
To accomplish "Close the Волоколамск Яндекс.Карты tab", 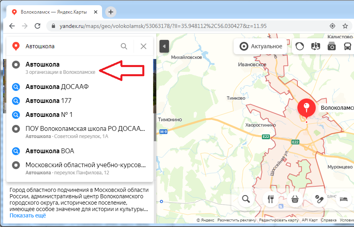I will tap(96, 12).
